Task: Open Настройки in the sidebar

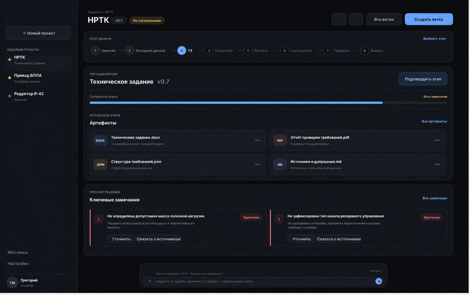Action: click(18, 264)
